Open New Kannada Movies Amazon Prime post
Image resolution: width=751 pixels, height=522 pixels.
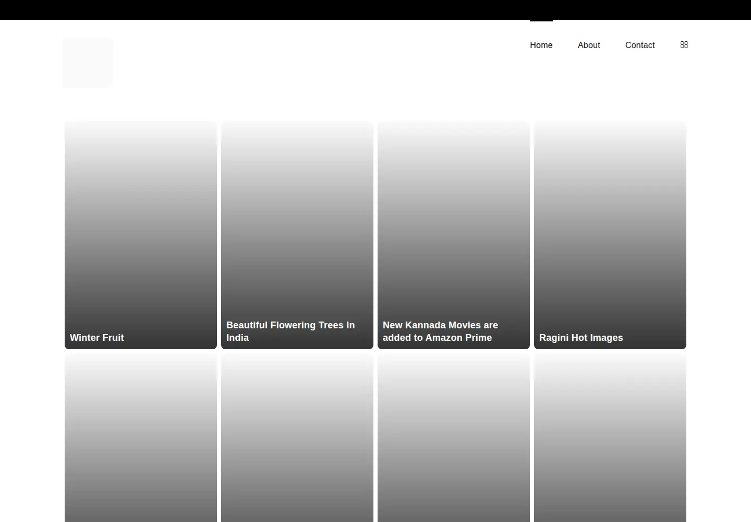point(440,331)
